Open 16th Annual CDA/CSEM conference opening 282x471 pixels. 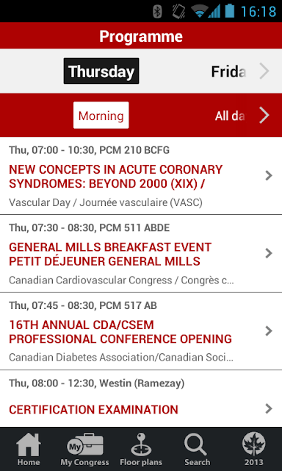(x=141, y=331)
